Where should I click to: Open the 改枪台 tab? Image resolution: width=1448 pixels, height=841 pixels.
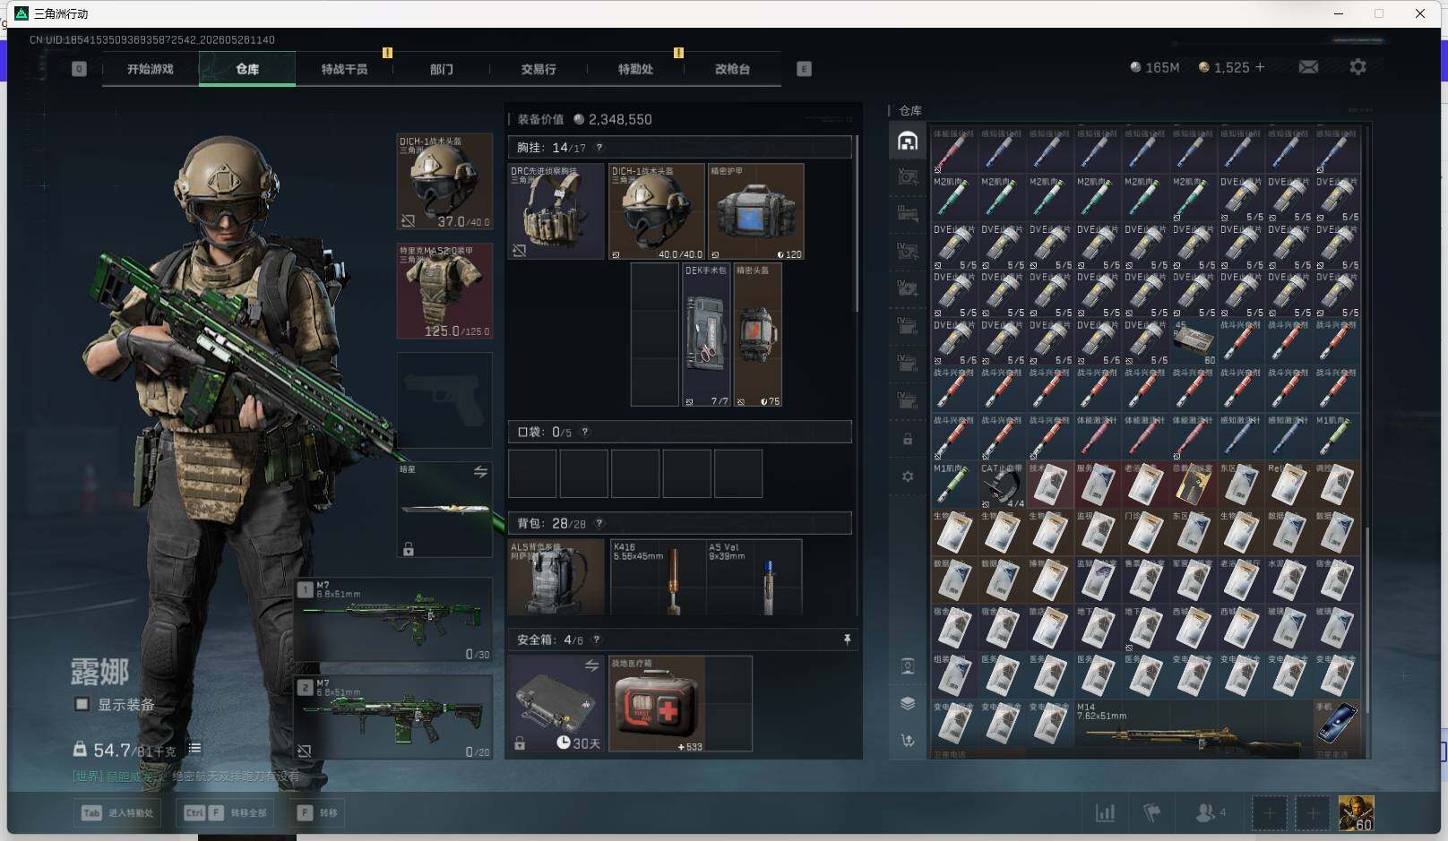(x=732, y=69)
